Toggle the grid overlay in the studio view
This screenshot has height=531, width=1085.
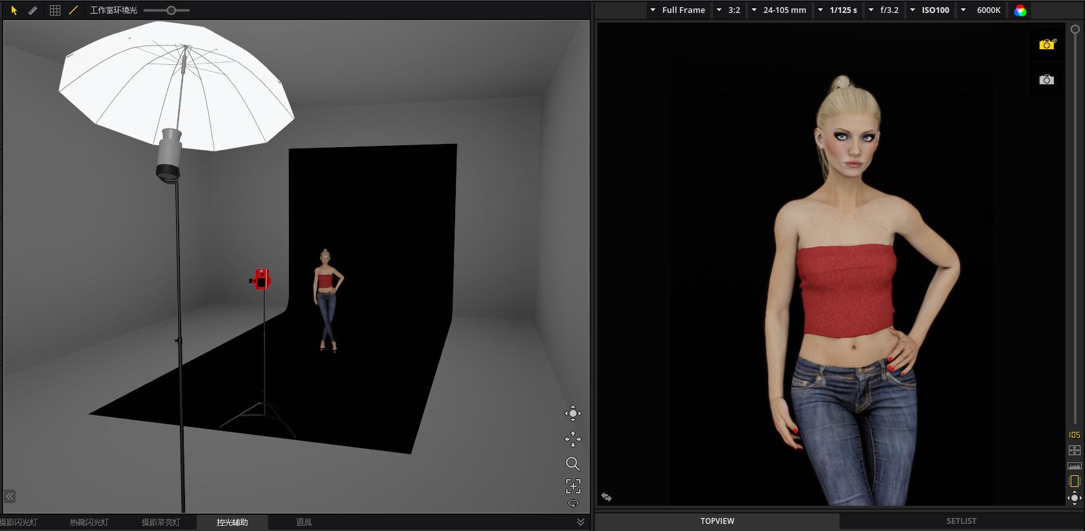pos(55,10)
